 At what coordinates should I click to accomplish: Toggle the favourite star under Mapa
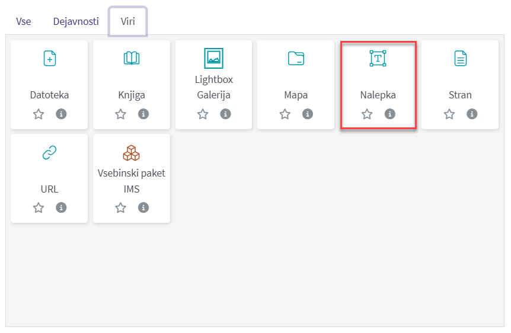coord(285,114)
